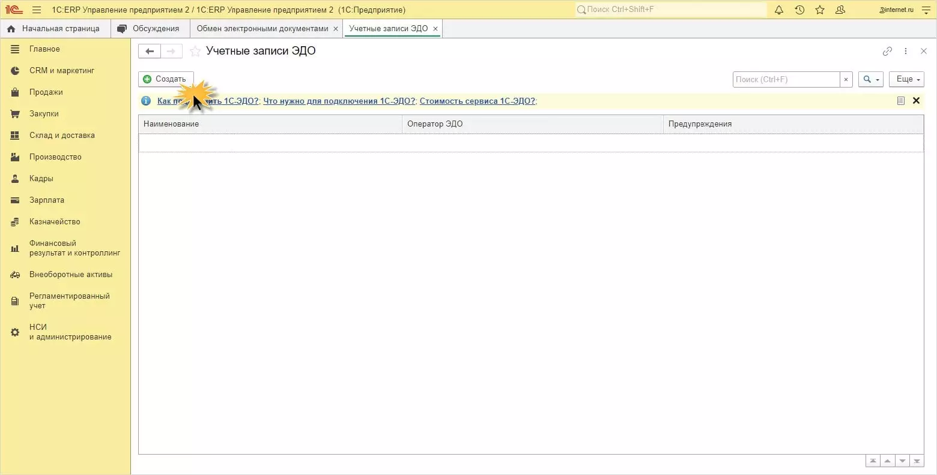Close the Учетные записи ЭДО tab
This screenshot has height=475, width=937.
click(435, 29)
